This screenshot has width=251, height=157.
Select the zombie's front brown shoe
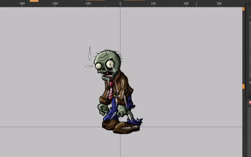click(126, 128)
